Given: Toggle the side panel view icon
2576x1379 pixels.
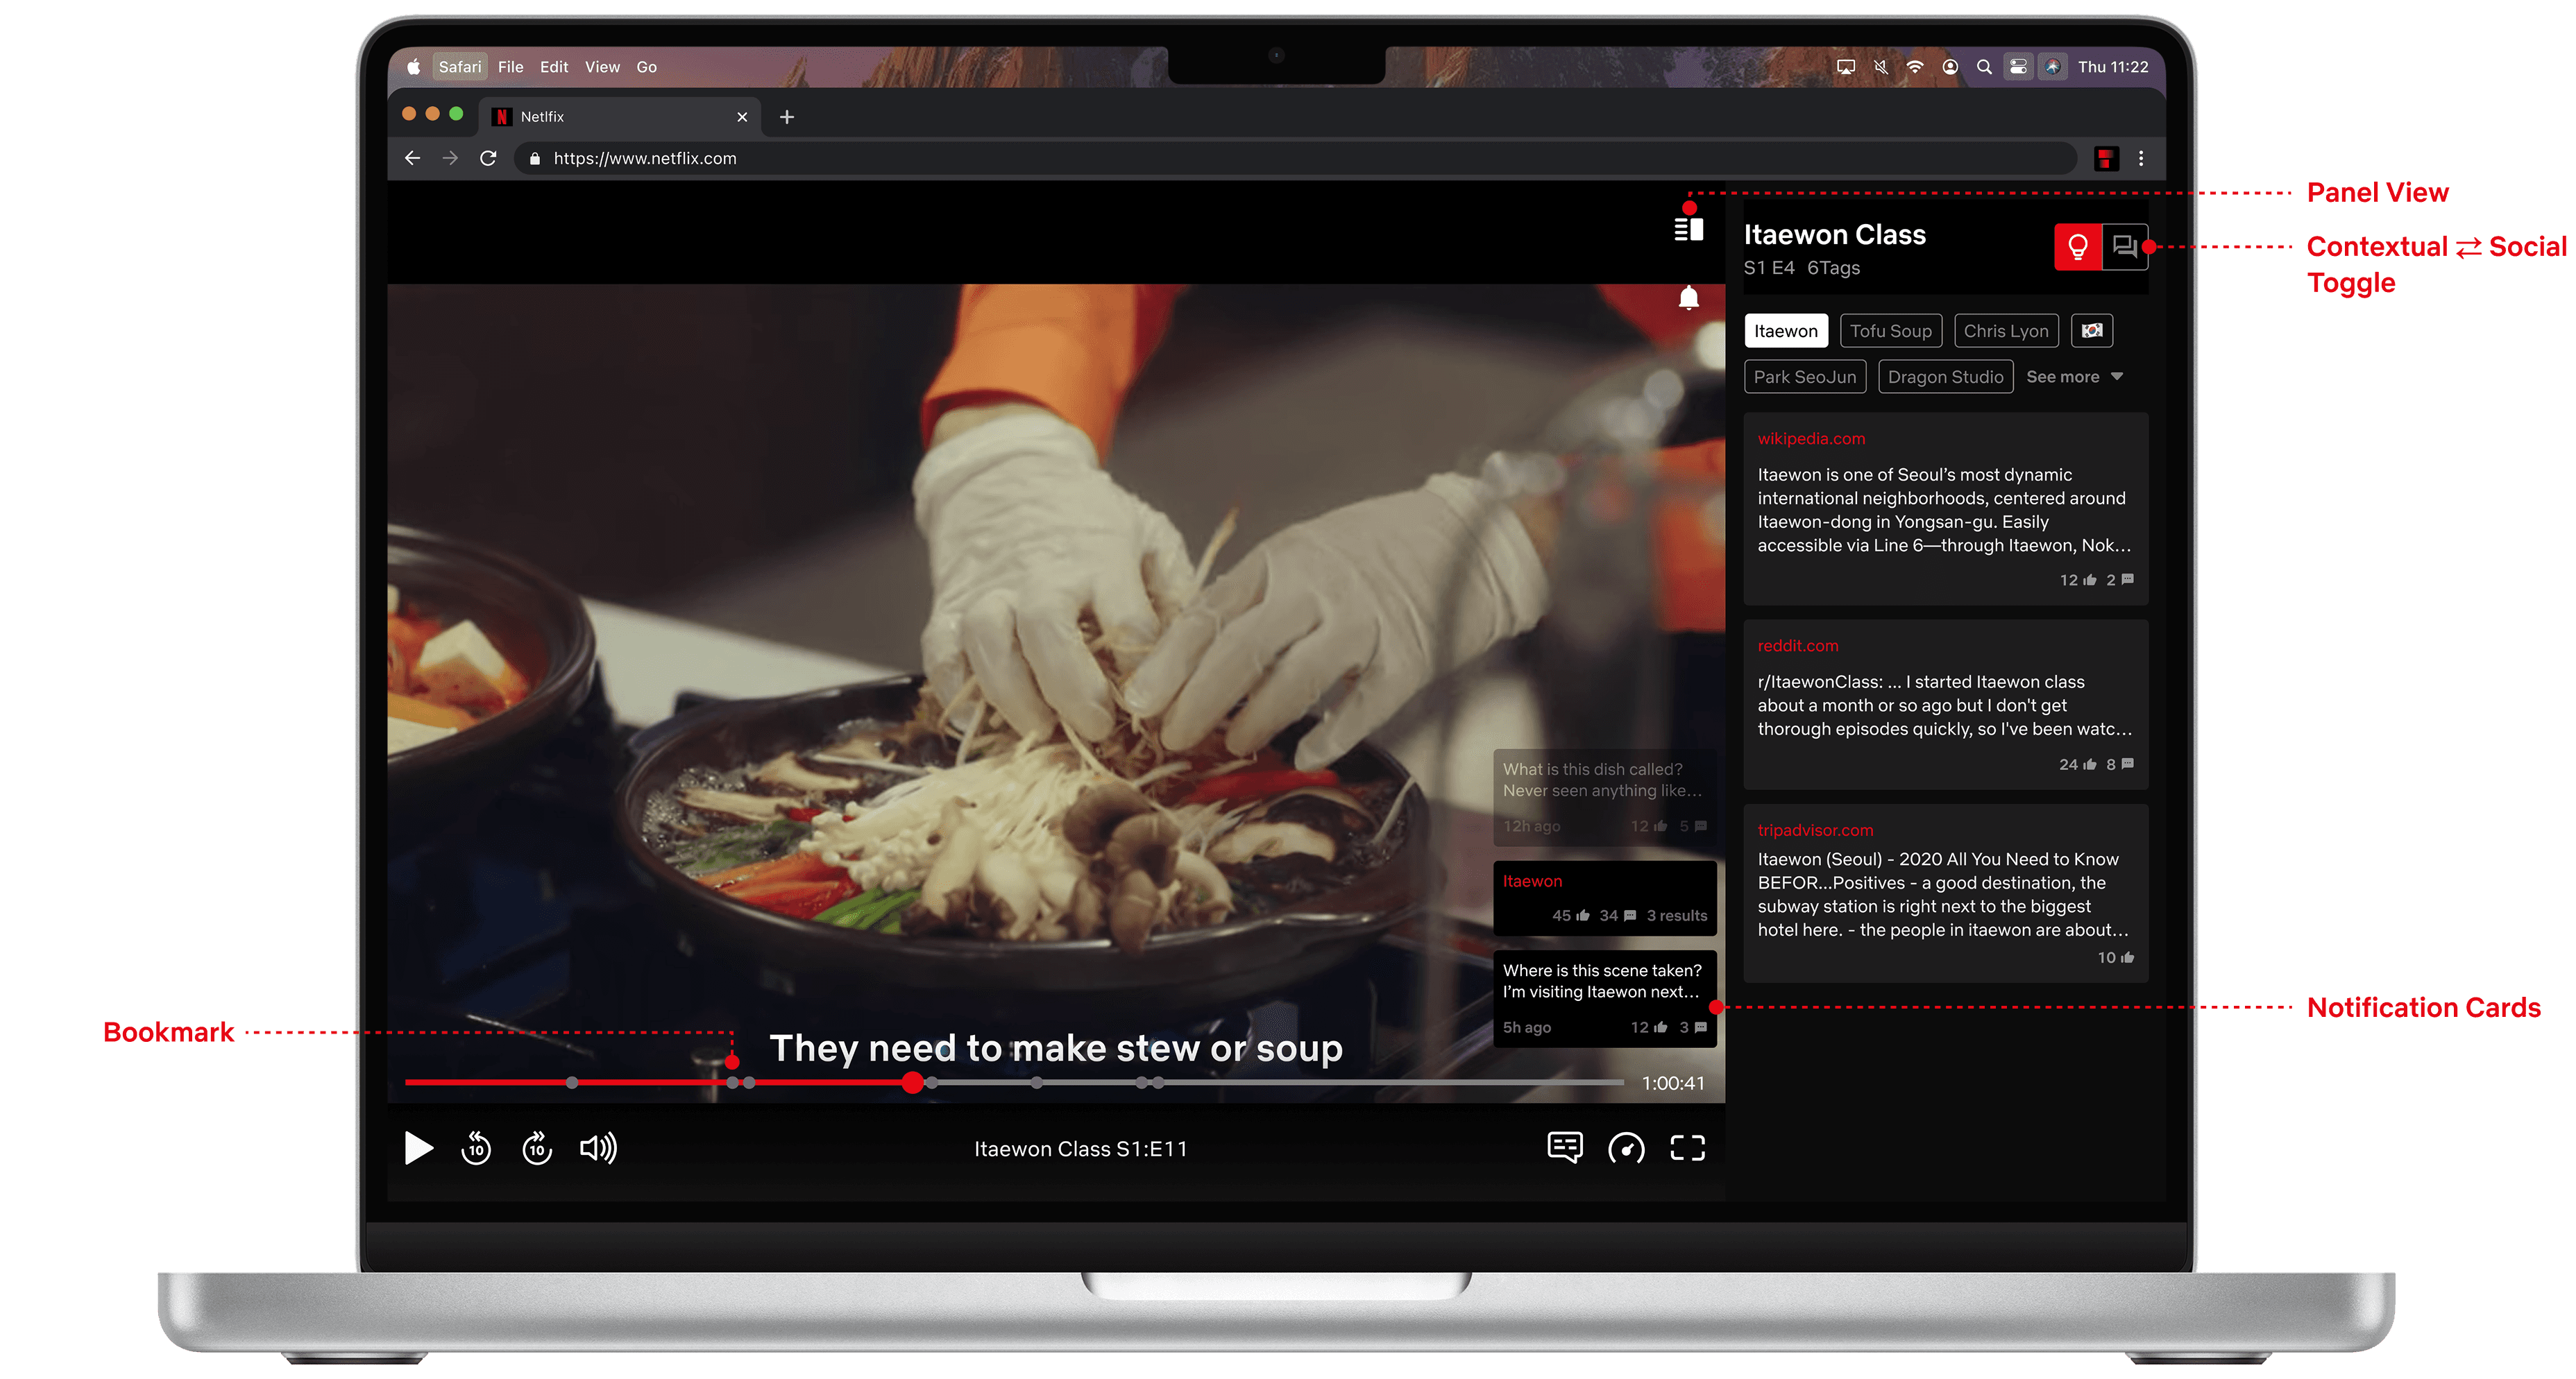Looking at the screenshot, I should [x=1688, y=230].
